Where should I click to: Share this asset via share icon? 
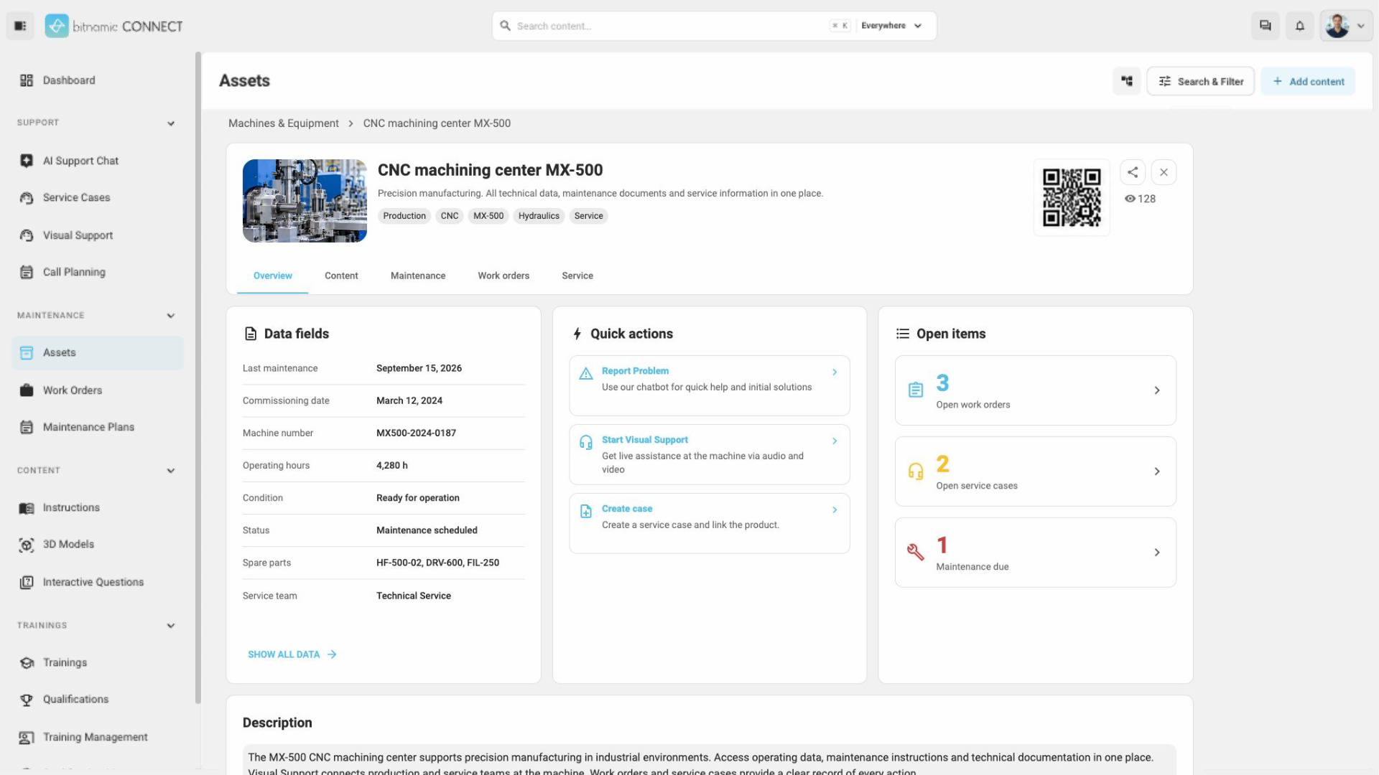click(1133, 172)
